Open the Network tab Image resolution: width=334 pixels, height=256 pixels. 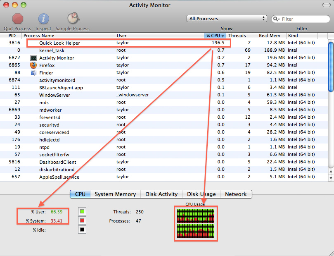(236, 194)
